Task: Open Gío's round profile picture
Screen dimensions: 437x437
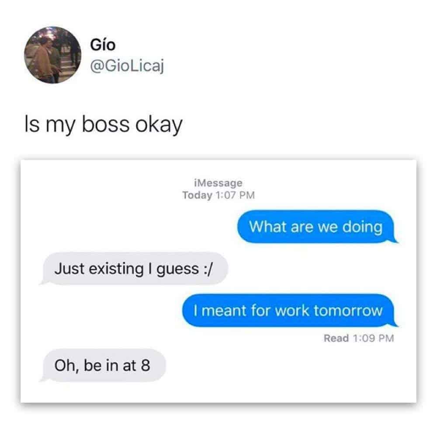Action: pos(53,55)
